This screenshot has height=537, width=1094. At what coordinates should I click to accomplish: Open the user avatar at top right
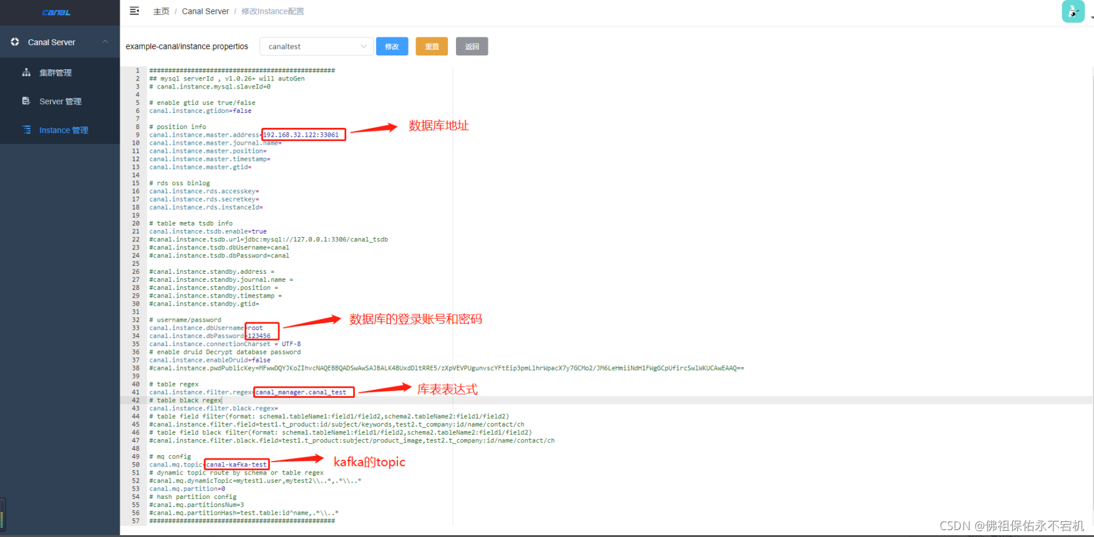(1073, 11)
